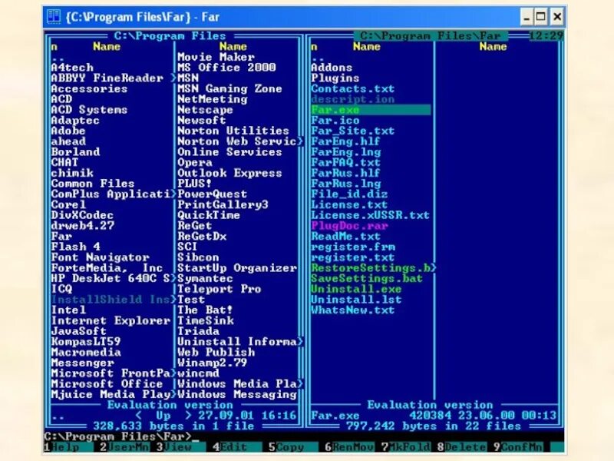This screenshot has width=614, height=461.
Task: Select the Far folder in left panel
Action: pos(61,237)
